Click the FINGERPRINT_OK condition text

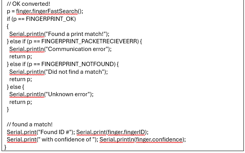click(x=50, y=19)
